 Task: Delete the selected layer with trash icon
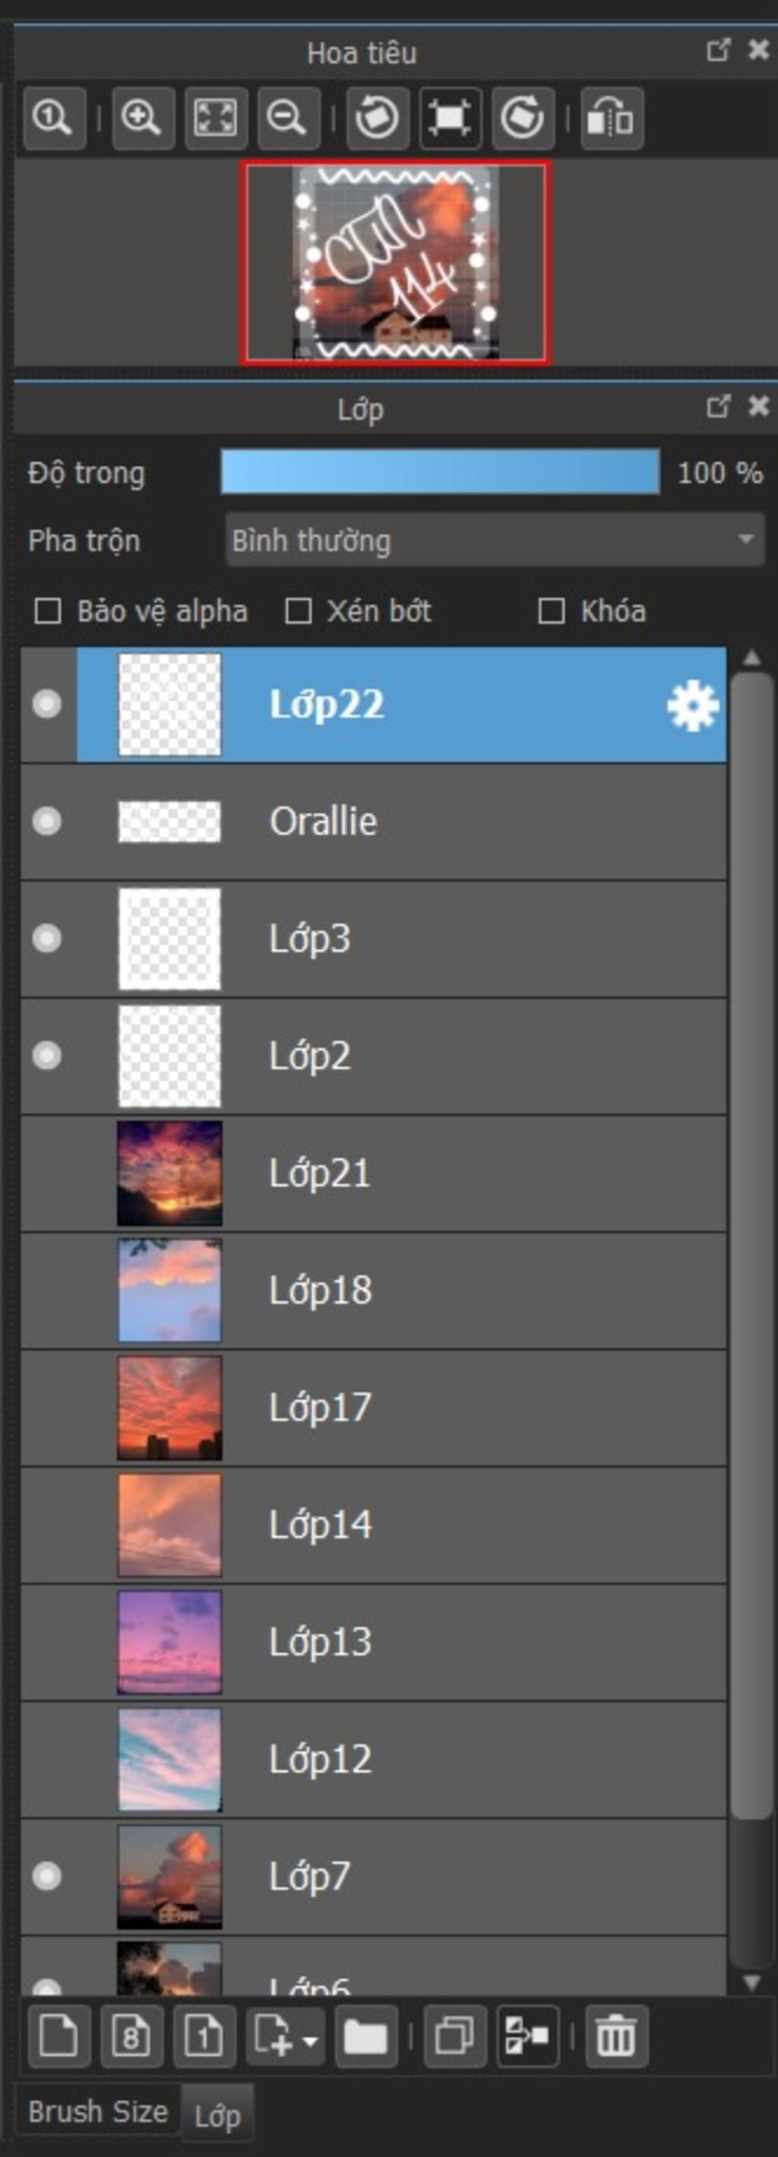click(615, 2035)
